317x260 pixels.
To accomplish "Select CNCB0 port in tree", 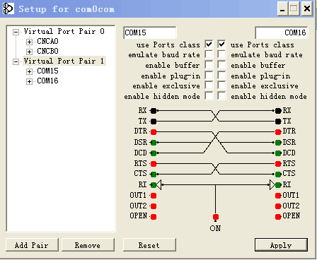I will [x=47, y=51].
